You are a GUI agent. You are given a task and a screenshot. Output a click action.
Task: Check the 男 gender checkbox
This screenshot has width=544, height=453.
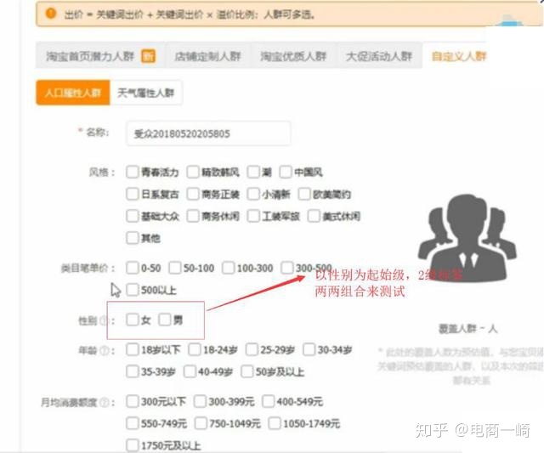click(165, 320)
